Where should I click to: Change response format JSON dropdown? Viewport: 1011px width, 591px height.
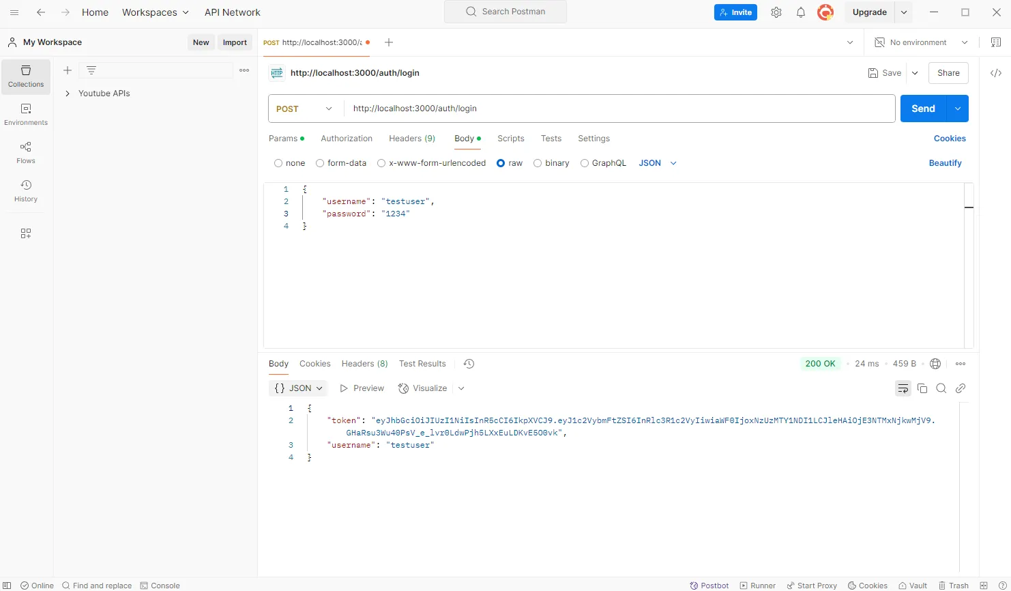pyautogui.click(x=298, y=388)
